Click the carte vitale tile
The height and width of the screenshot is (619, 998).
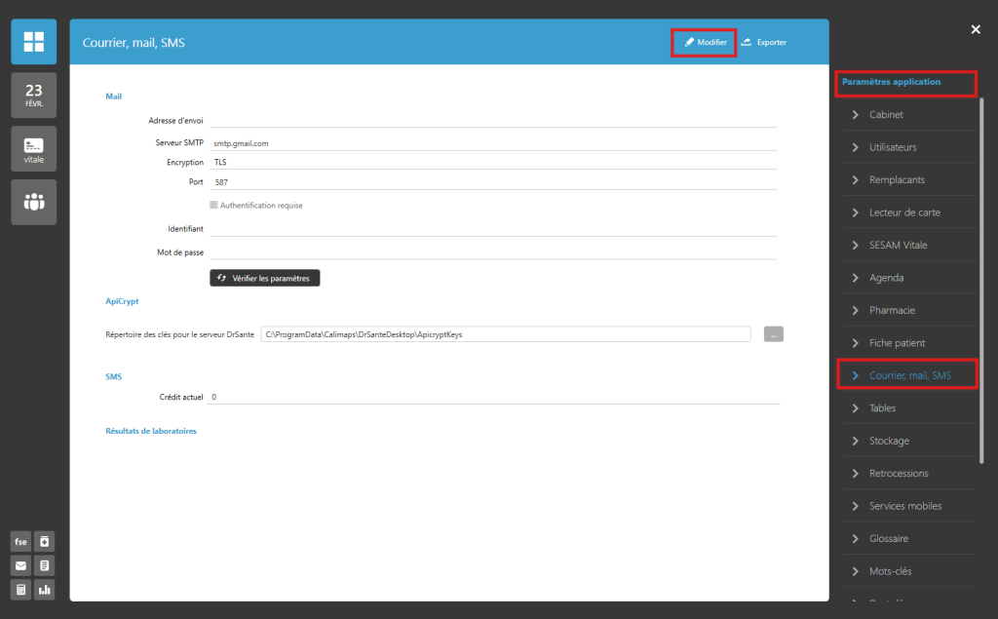point(34,148)
